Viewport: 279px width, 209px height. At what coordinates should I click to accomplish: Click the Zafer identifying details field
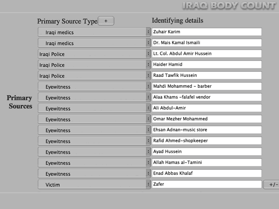(207, 185)
